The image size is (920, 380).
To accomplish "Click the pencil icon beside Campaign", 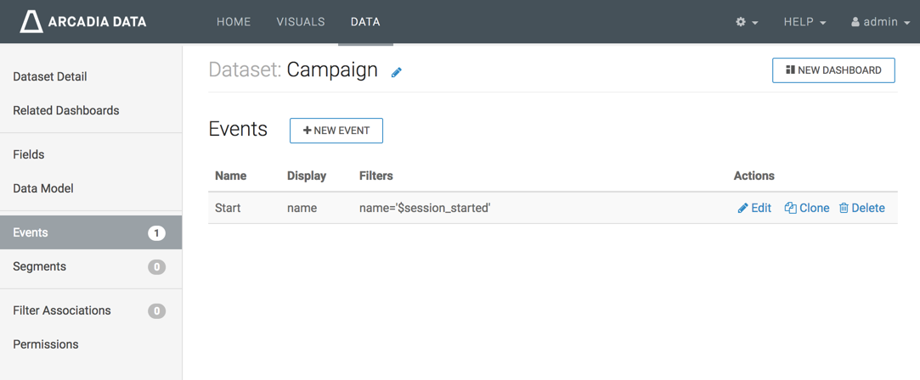I will click(x=396, y=72).
